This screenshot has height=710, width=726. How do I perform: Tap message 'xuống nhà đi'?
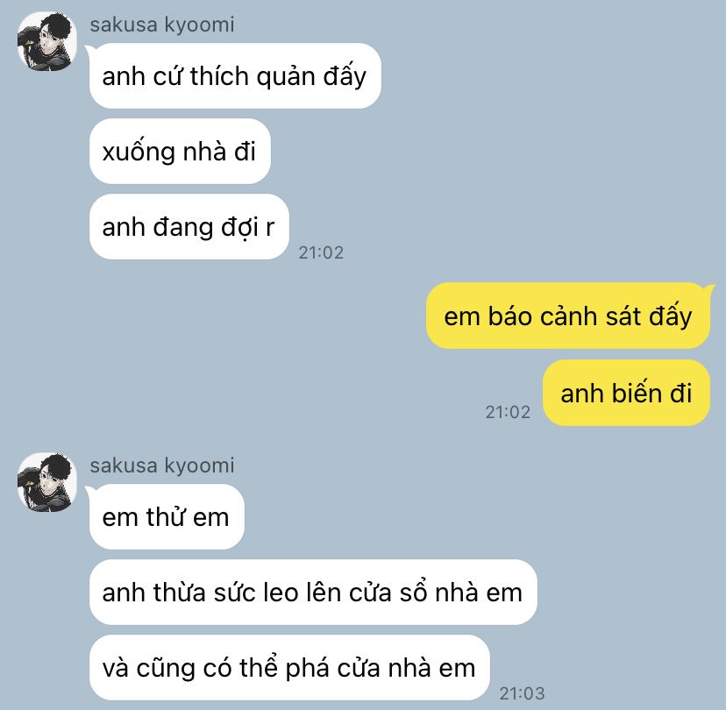point(180,152)
